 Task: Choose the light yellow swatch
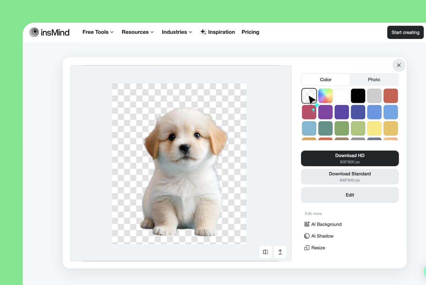coord(374,128)
